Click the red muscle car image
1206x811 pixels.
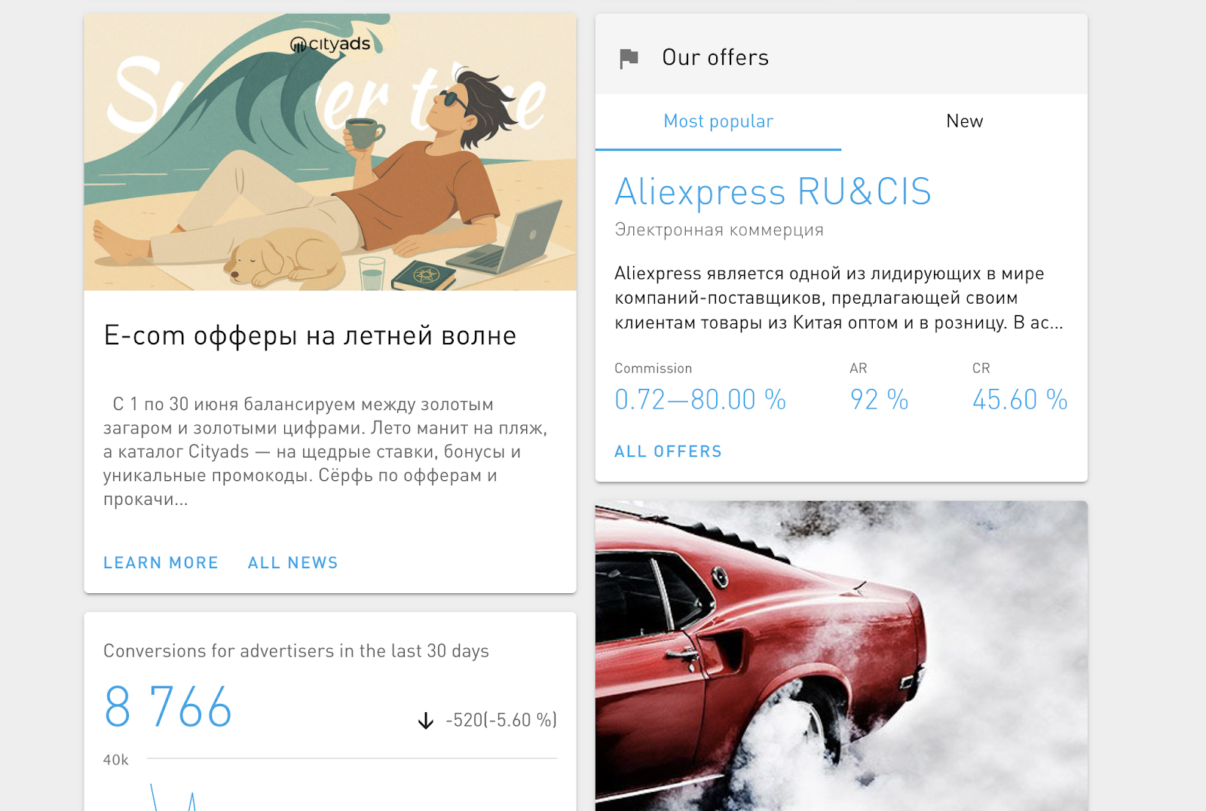[841, 656]
